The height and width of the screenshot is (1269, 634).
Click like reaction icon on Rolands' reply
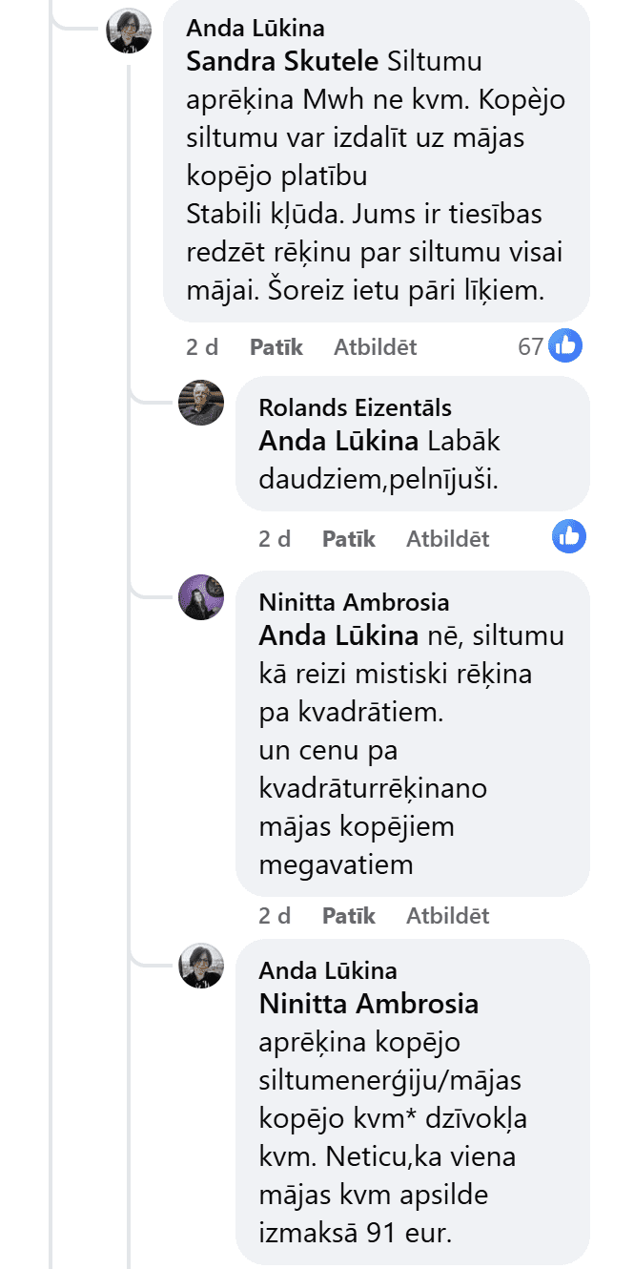point(569,537)
